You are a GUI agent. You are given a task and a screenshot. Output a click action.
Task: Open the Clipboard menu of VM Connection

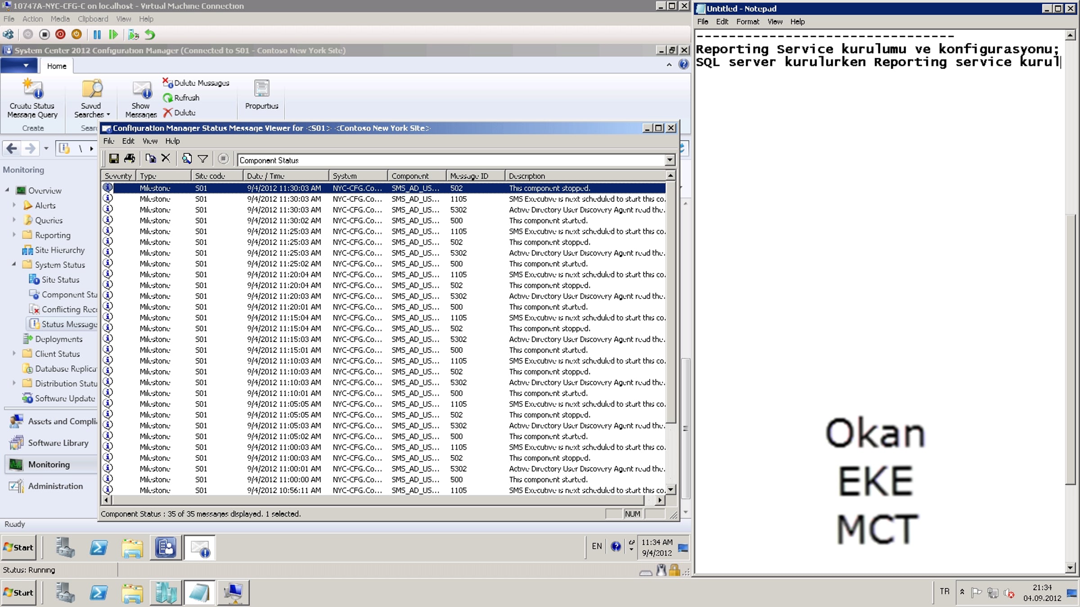[x=93, y=19]
